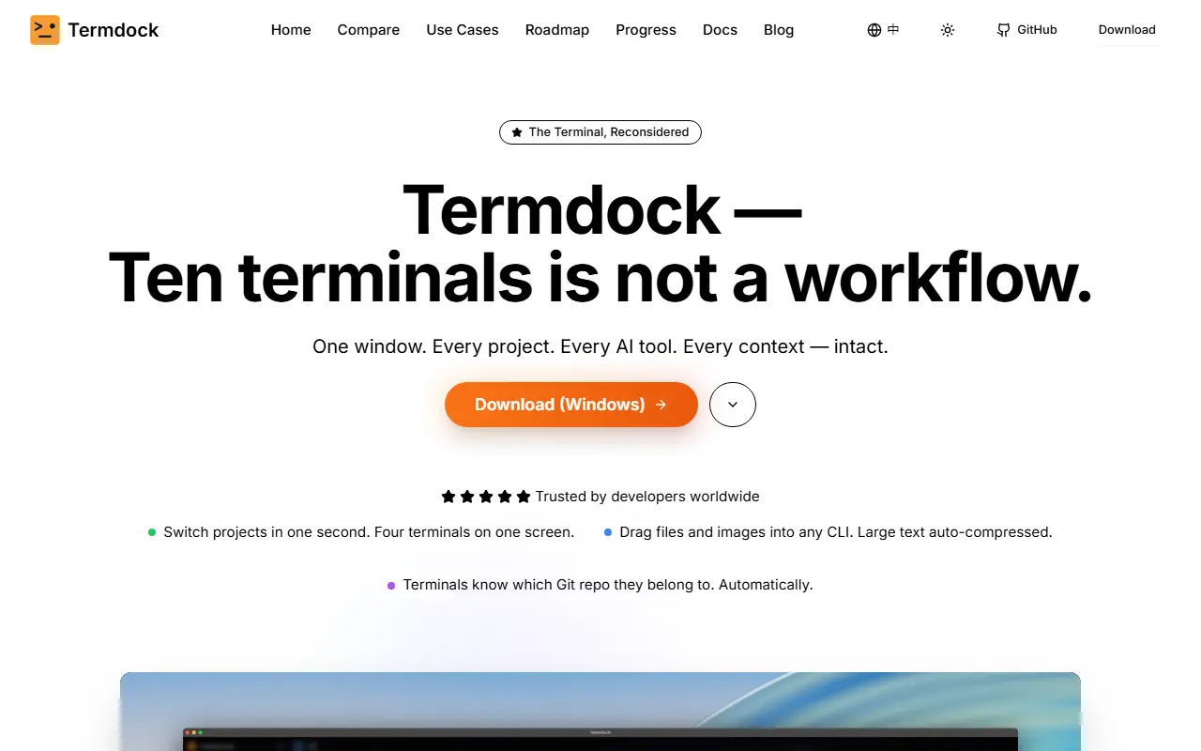Click Download (Windows) orange button
The image size is (1201, 751).
point(571,405)
